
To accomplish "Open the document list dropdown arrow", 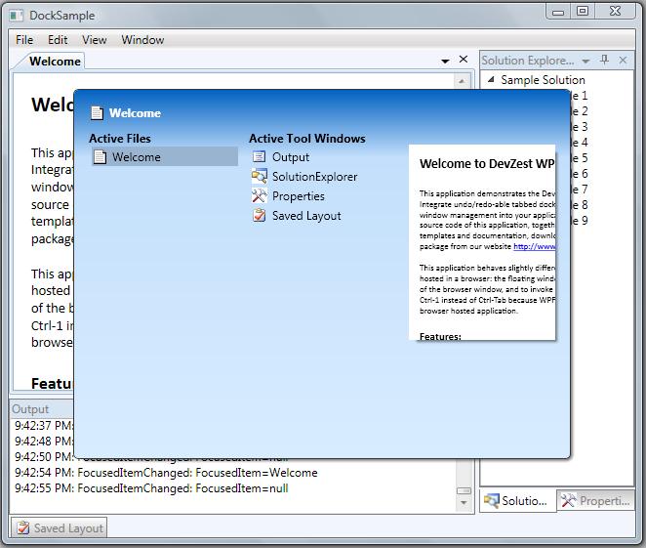I will coord(445,61).
